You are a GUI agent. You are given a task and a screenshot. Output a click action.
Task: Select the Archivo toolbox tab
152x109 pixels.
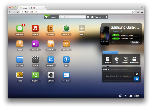[108, 60]
